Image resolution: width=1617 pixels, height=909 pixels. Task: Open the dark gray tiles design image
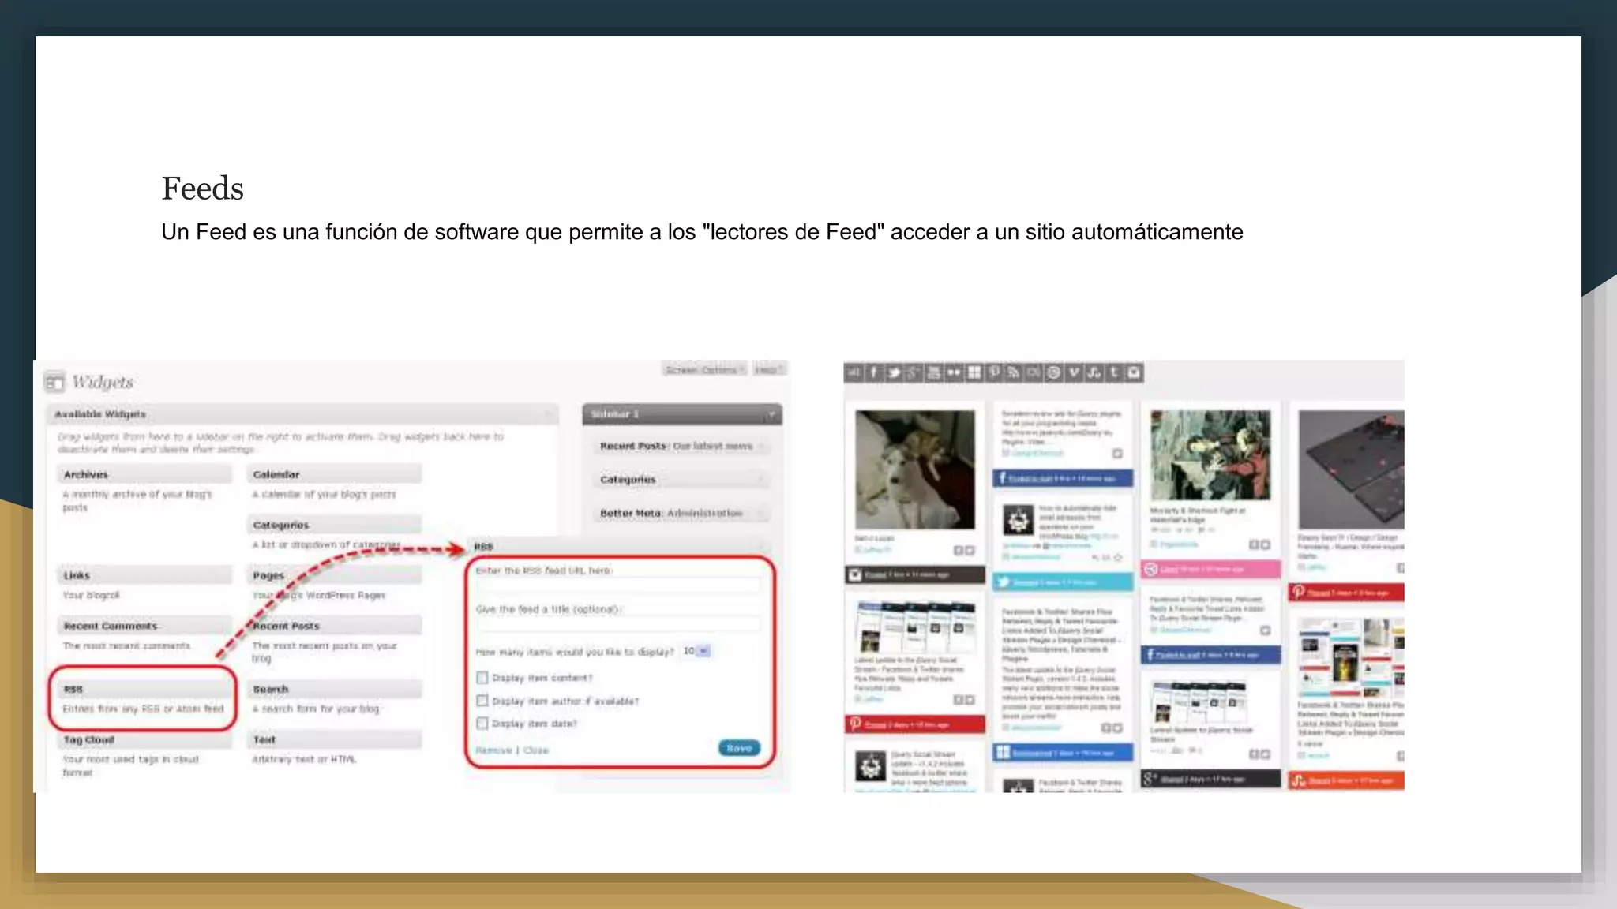[x=1351, y=469]
